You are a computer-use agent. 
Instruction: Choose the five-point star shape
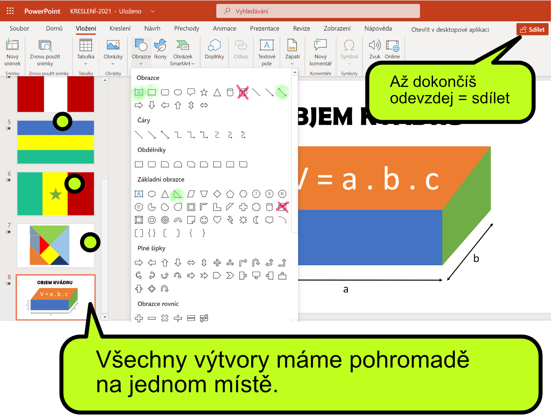(x=204, y=92)
